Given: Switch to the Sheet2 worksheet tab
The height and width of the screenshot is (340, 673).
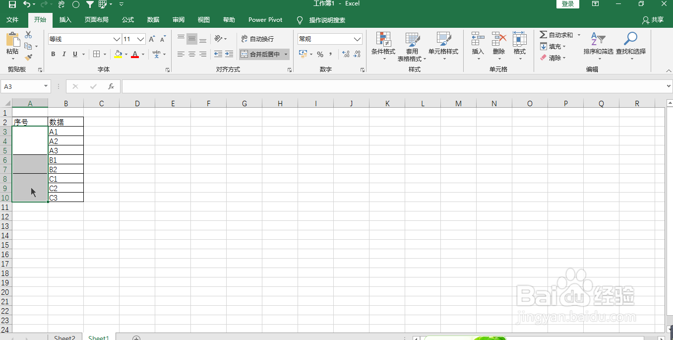Looking at the screenshot, I should pos(64,338).
